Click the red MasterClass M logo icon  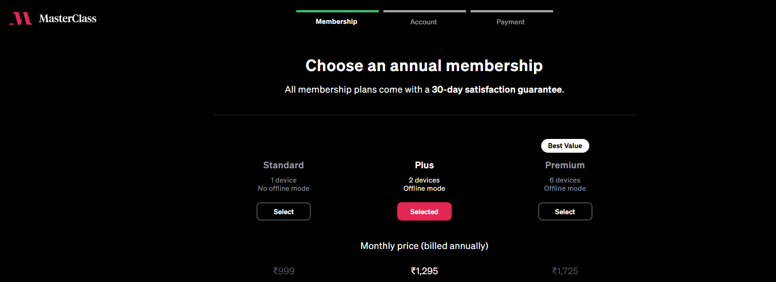pos(21,18)
